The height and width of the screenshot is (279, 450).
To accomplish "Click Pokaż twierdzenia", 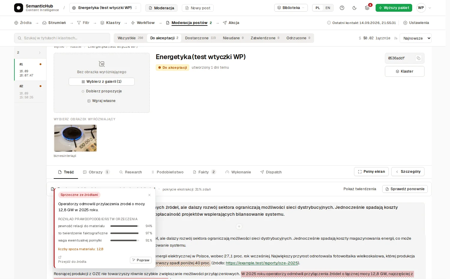I will pyautogui.click(x=360, y=189).
